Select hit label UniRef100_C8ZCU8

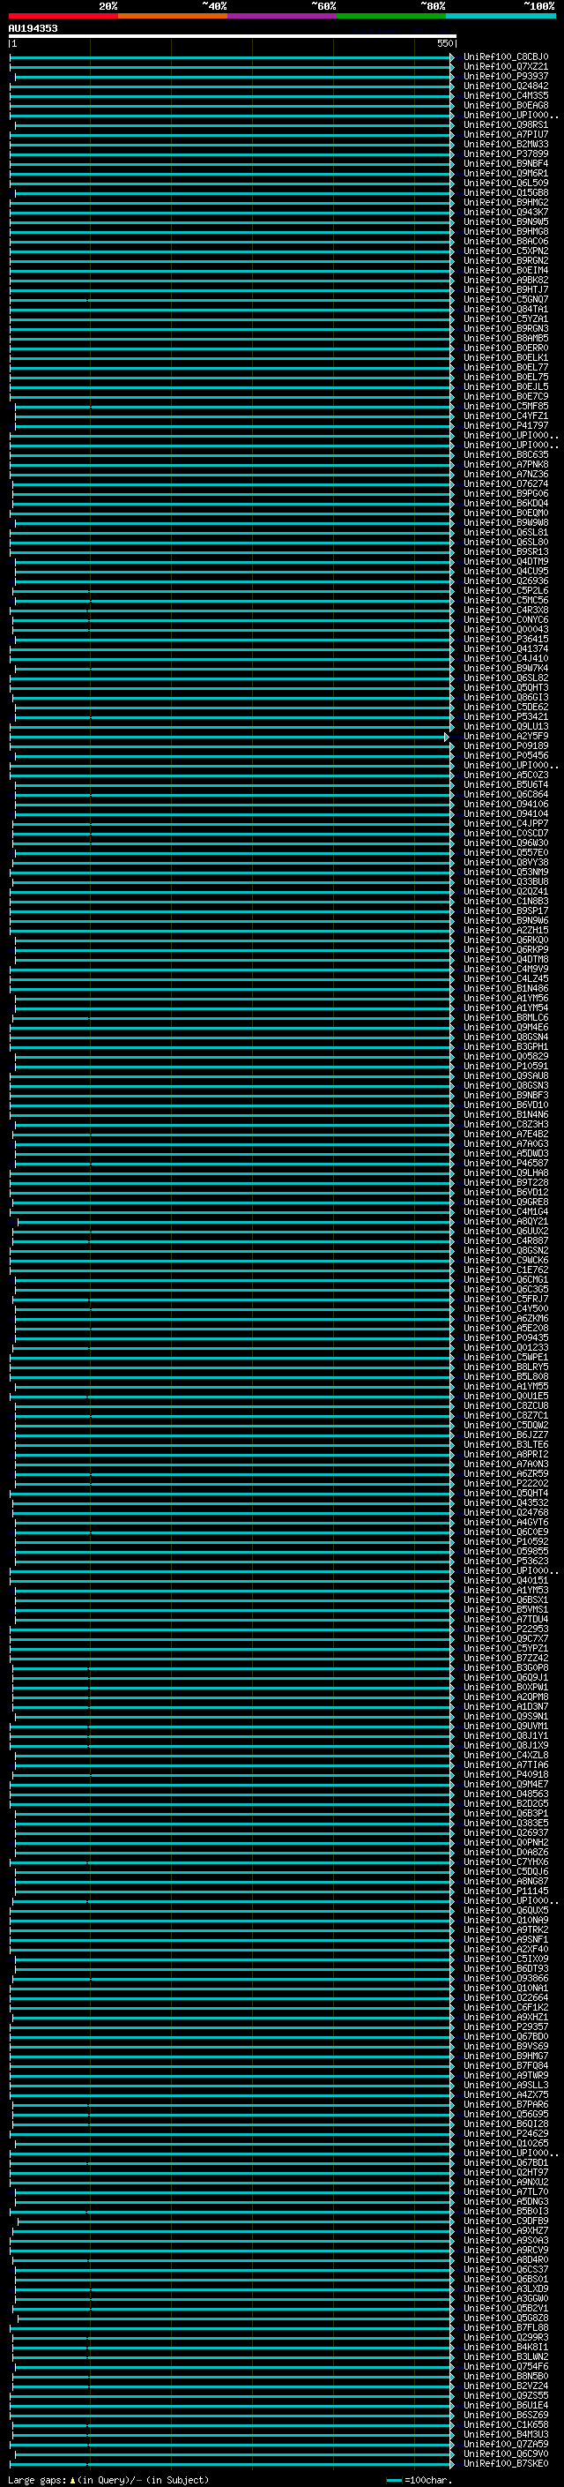pos(506,1405)
